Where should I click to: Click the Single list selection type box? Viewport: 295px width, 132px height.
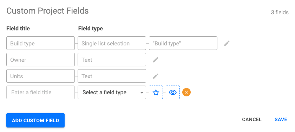[112, 43]
